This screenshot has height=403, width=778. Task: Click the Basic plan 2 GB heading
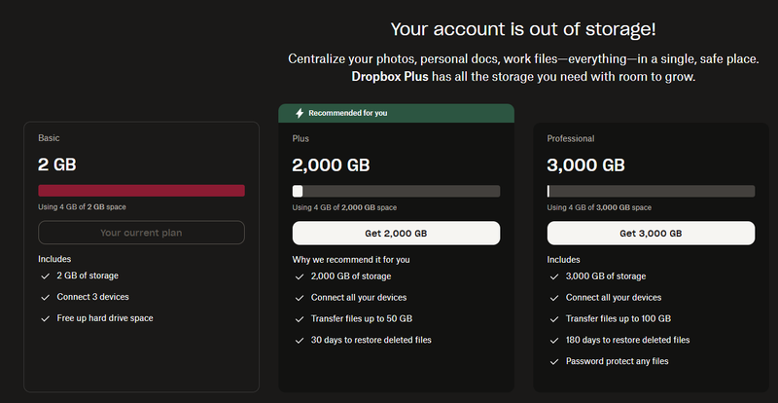(56, 165)
